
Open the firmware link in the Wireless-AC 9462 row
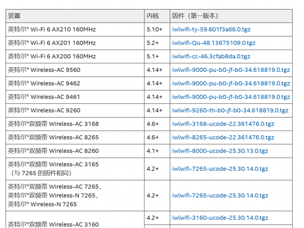click(231, 84)
